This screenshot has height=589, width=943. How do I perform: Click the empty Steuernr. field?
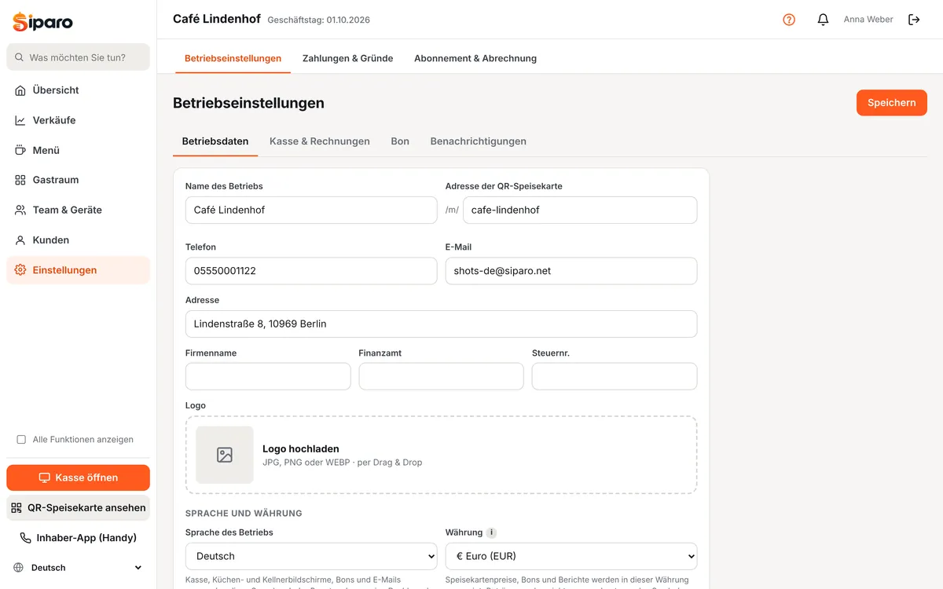615,376
